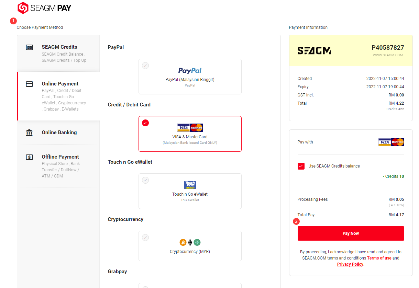The image size is (419, 288).
Task: Click the Touch n Go eWallet logo
Action: tap(190, 185)
